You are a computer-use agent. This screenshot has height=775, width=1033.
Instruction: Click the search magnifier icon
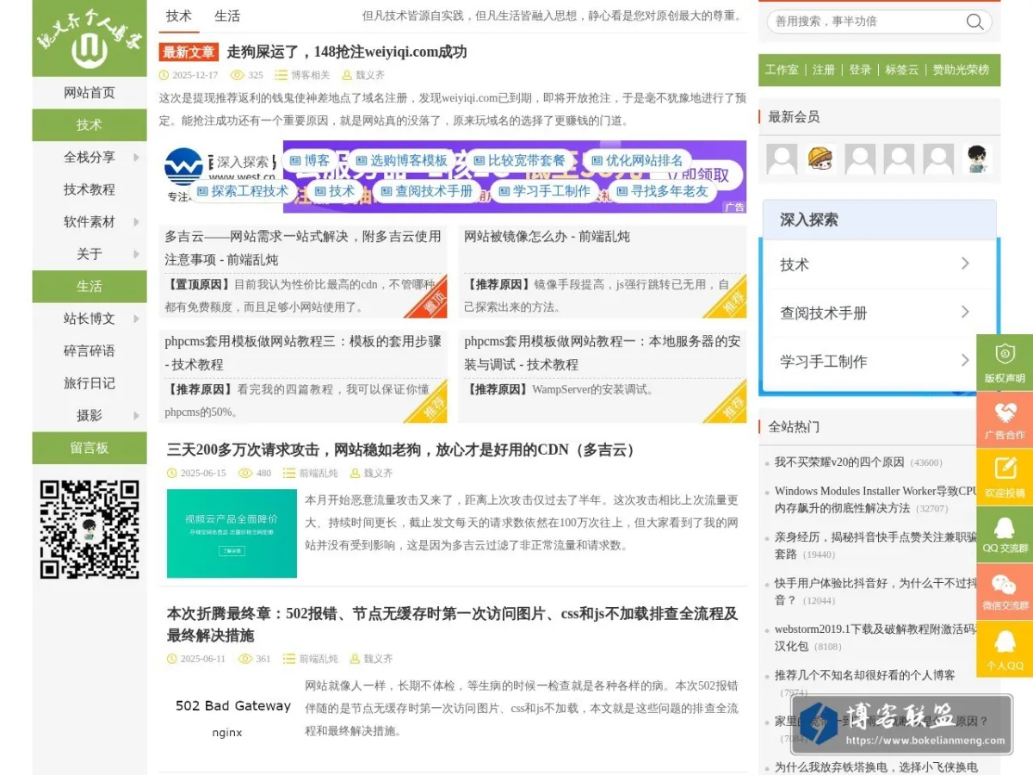coord(974,22)
